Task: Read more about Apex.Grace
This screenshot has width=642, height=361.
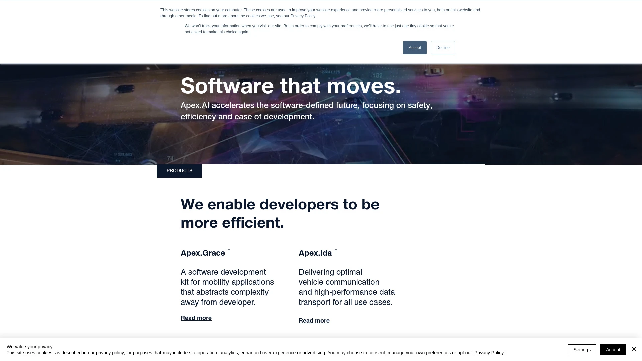Action: tap(196, 318)
